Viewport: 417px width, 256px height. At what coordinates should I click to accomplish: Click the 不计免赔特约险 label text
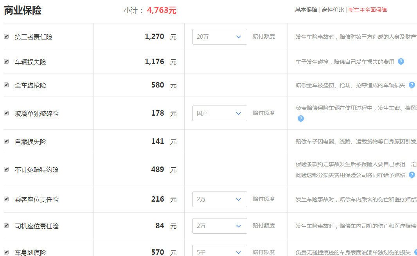coord(37,170)
